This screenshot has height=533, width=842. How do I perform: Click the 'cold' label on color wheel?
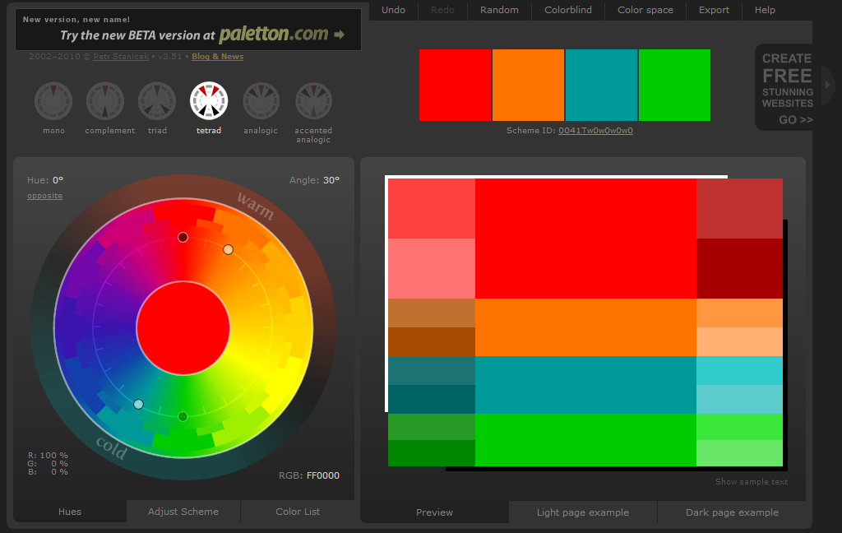[112, 447]
